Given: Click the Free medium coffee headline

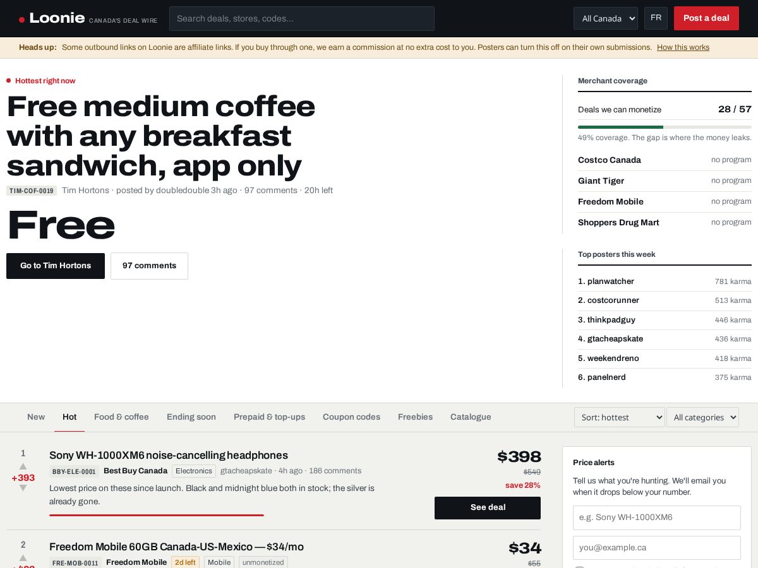Looking at the screenshot, I should [x=160, y=136].
